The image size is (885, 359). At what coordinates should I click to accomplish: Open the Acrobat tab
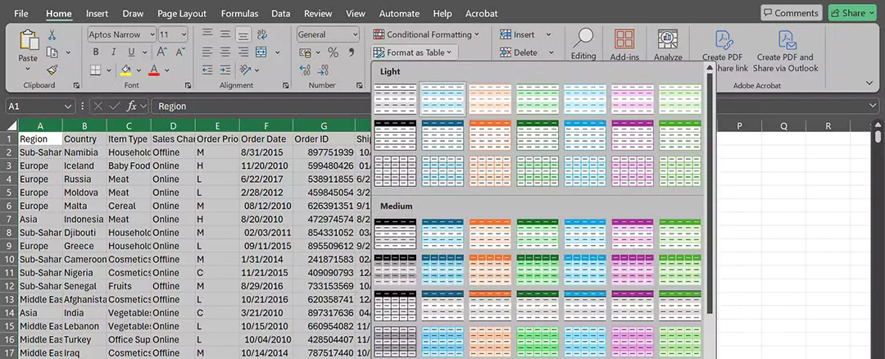pyautogui.click(x=482, y=13)
